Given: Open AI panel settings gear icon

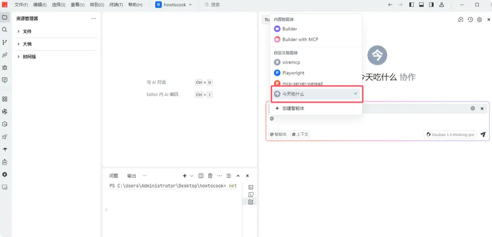Looking at the screenshot, I should click(479, 19).
